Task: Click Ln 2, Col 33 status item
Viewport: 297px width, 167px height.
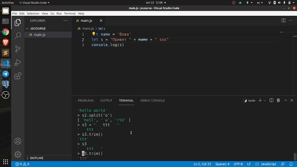Action: pyautogui.click(x=202, y=164)
